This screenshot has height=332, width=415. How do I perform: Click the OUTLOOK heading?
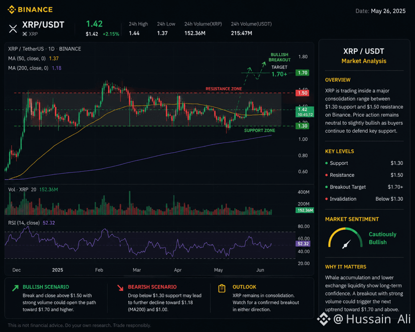[x=244, y=287]
